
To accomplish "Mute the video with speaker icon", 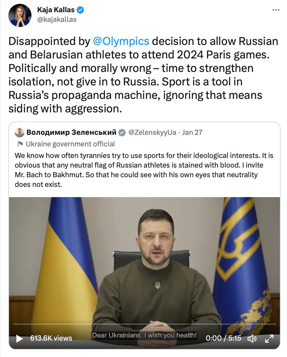I will point(252,338).
